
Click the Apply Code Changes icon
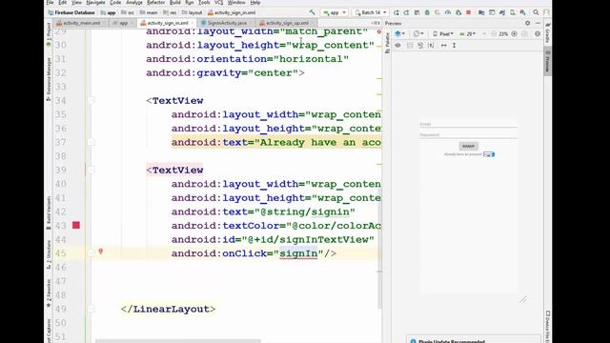[x=406, y=12]
